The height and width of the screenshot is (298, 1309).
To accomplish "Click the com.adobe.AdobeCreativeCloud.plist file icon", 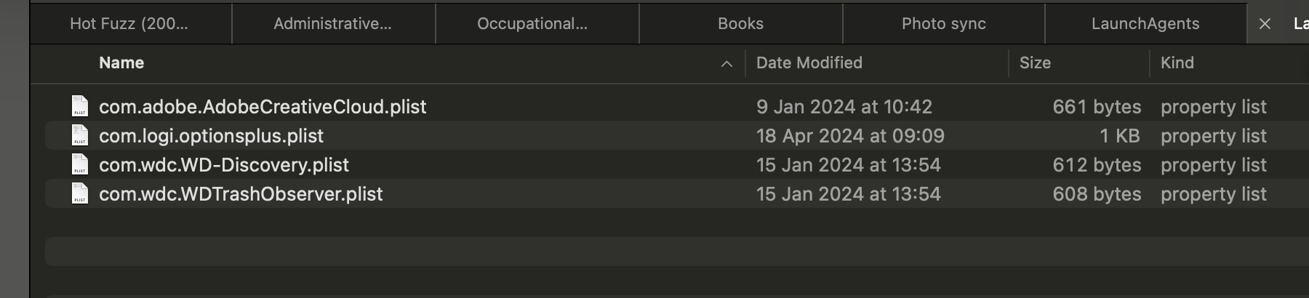I will coord(80,106).
